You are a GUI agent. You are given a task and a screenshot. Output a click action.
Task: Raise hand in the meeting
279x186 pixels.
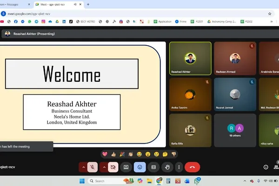[x=167, y=167]
